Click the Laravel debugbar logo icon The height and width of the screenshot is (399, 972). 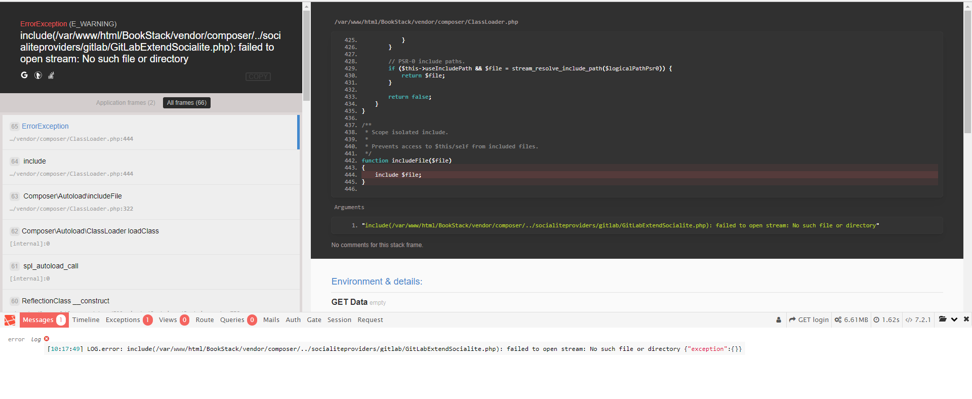[x=10, y=320]
